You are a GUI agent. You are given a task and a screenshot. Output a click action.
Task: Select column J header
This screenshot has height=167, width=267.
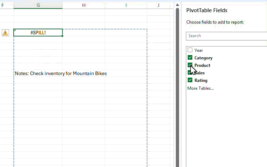pyautogui.click(x=159, y=5)
